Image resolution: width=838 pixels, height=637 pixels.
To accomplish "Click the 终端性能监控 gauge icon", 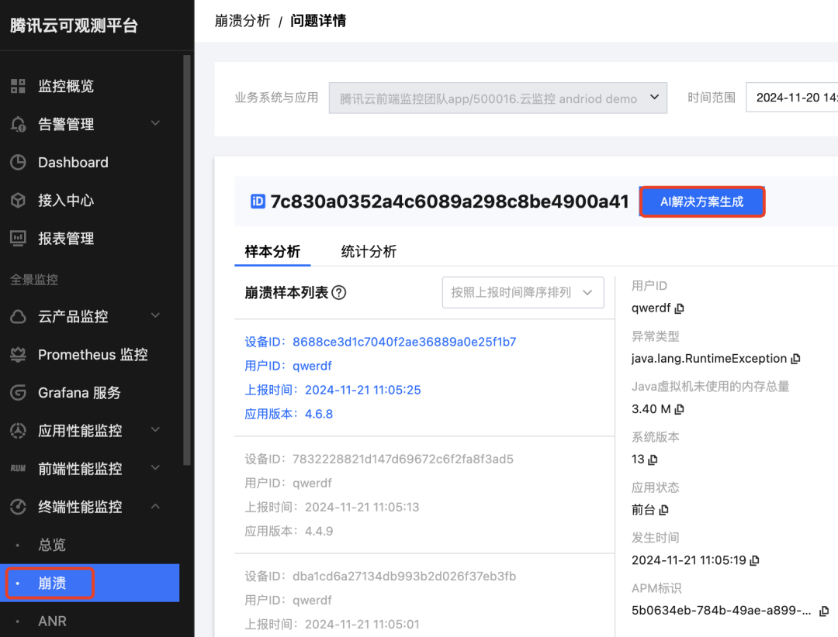I will point(18,507).
